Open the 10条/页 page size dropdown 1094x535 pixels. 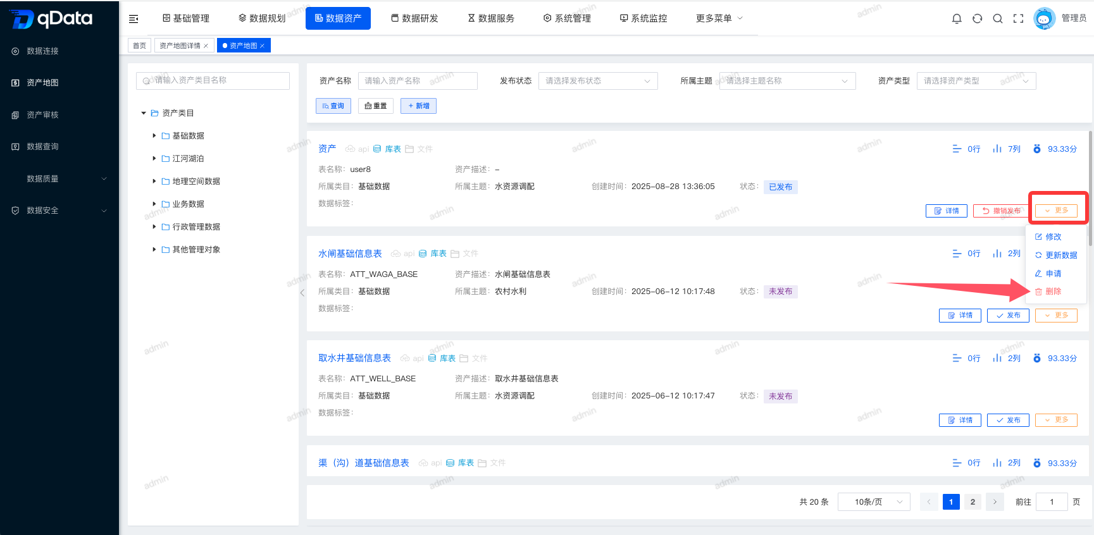(874, 502)
